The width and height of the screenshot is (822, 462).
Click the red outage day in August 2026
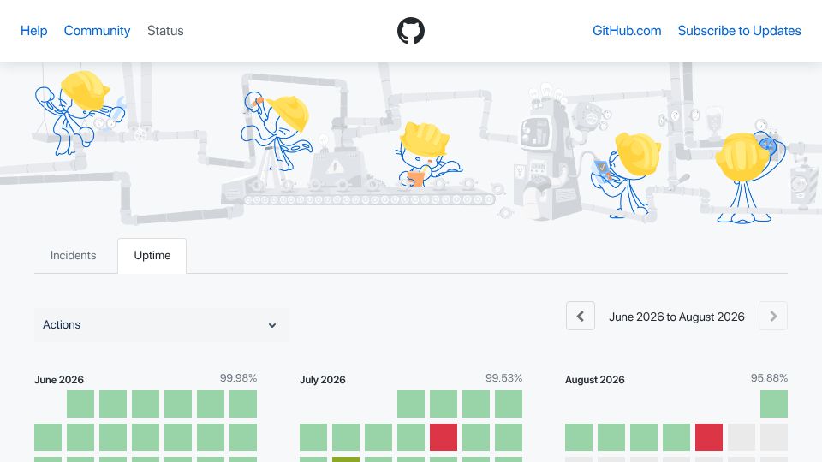tap(709, 437)
